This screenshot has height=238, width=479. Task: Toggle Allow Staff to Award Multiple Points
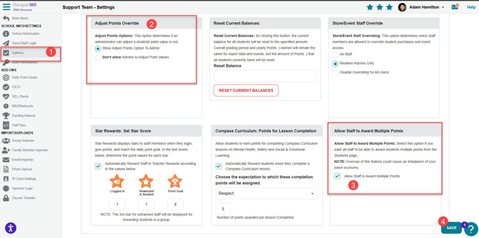click(x=337, y=176)
